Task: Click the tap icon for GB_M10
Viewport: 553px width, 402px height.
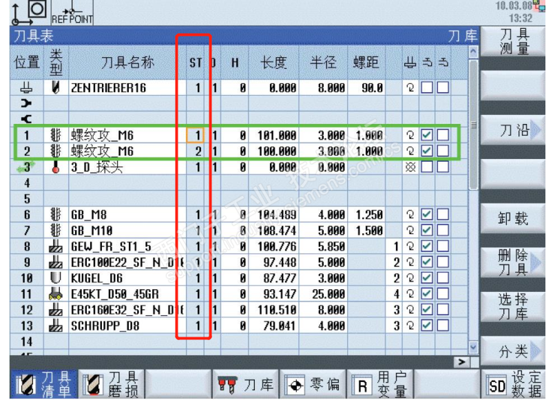Action: coord(55,231)
